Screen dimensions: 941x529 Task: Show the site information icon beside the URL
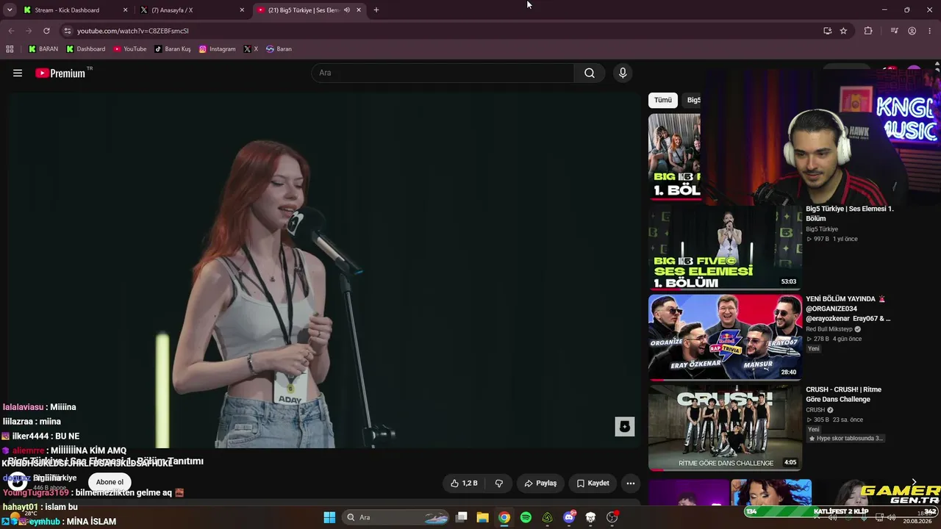click(68, 31)
